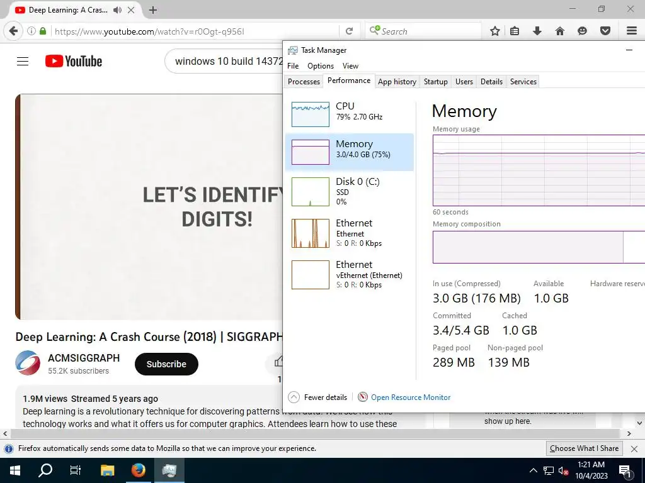Like the video with the thumbs-up icon
Screen dimensions: 645x483
tap(278, 362)
